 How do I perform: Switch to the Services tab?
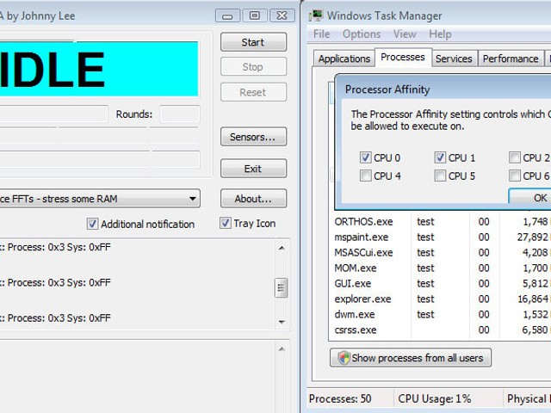click(454, 59)
